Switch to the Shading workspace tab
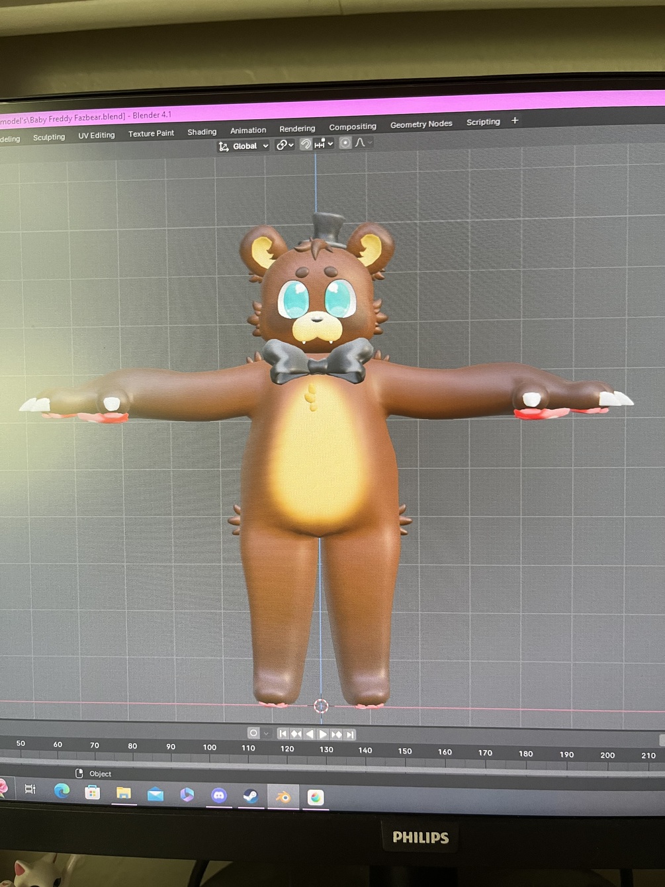665x887 pixels. point(202,132)
